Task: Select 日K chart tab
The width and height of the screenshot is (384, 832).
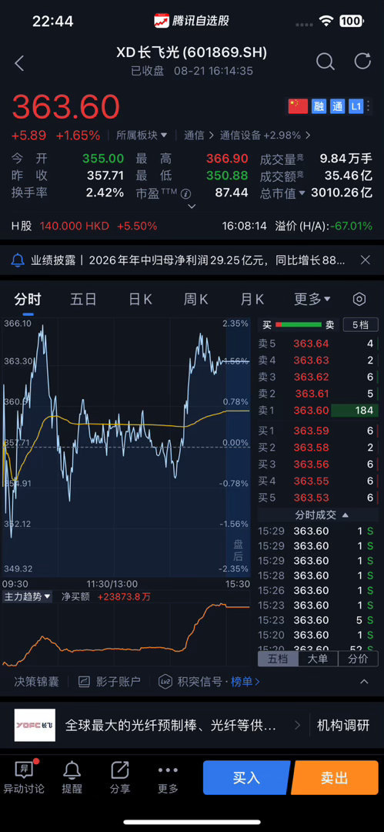Action: coord(140,299)
